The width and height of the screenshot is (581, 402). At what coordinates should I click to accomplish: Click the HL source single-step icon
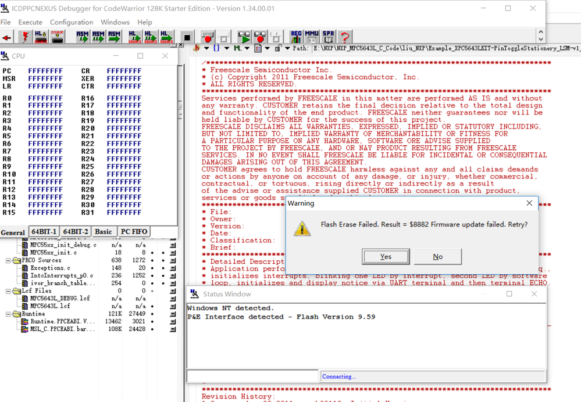click(x=134, y=37)
